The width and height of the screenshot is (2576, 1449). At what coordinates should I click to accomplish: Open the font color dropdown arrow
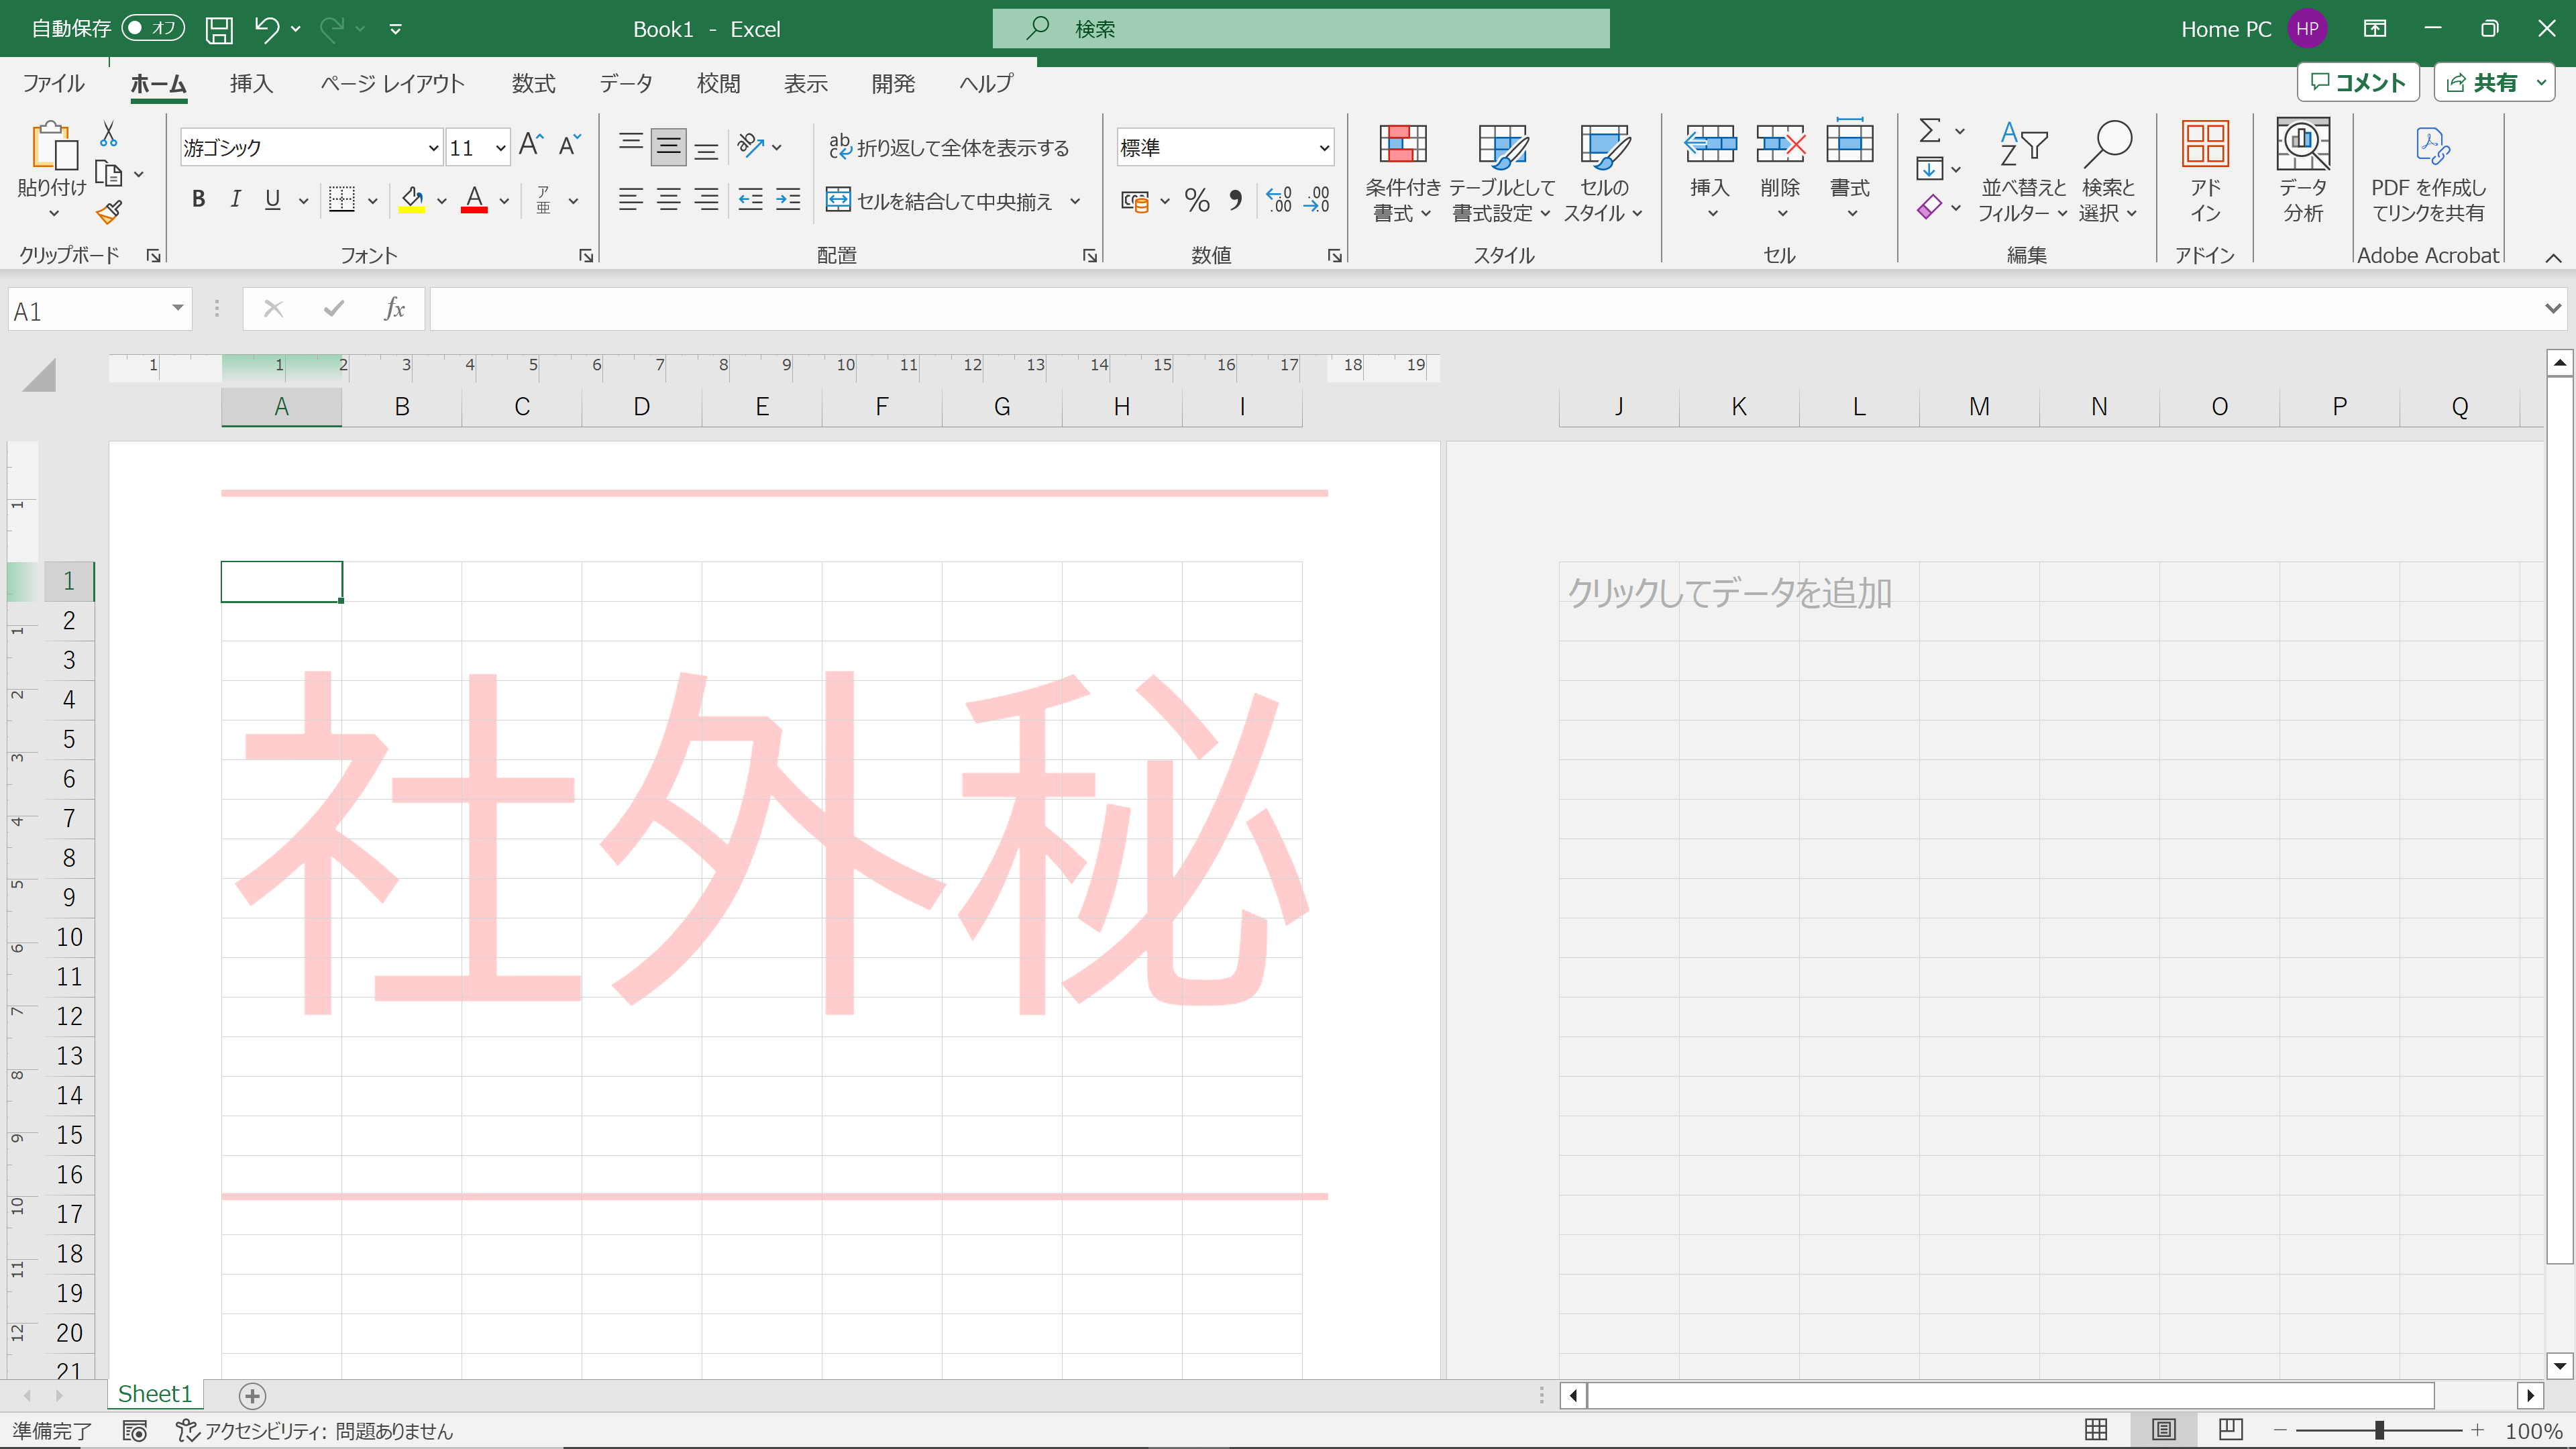[504, 201]
